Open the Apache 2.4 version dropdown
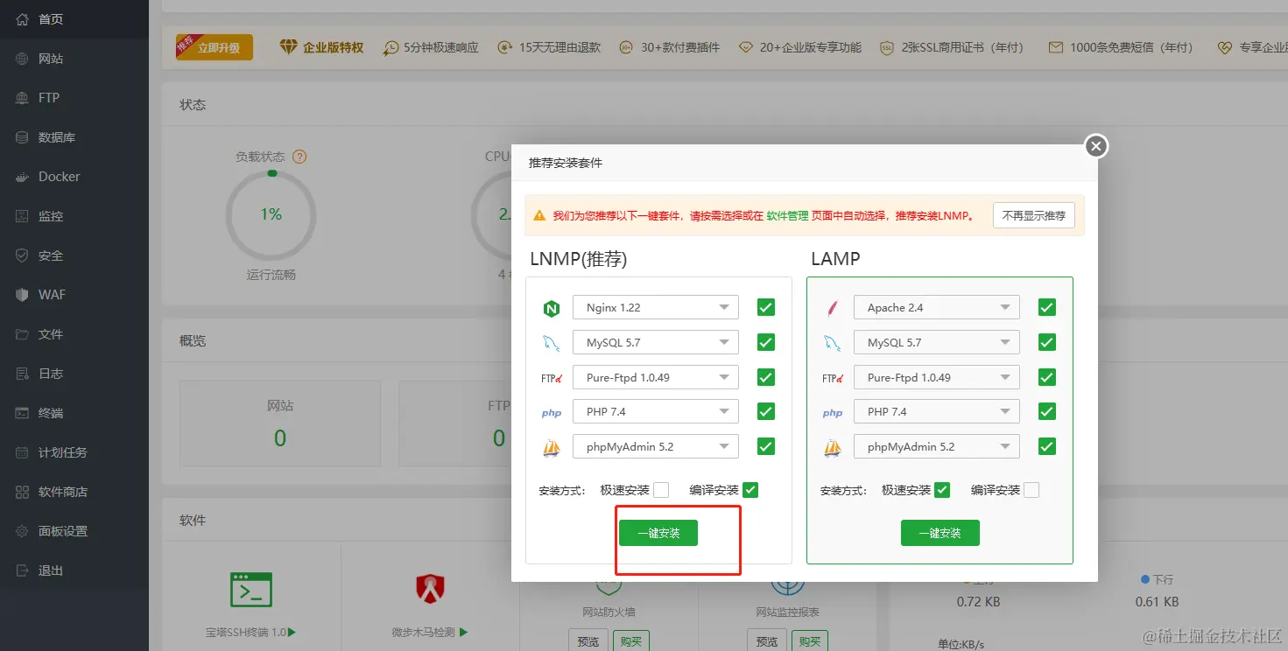The height and width of the screenshot is (651, 1288). pos(937,307)
